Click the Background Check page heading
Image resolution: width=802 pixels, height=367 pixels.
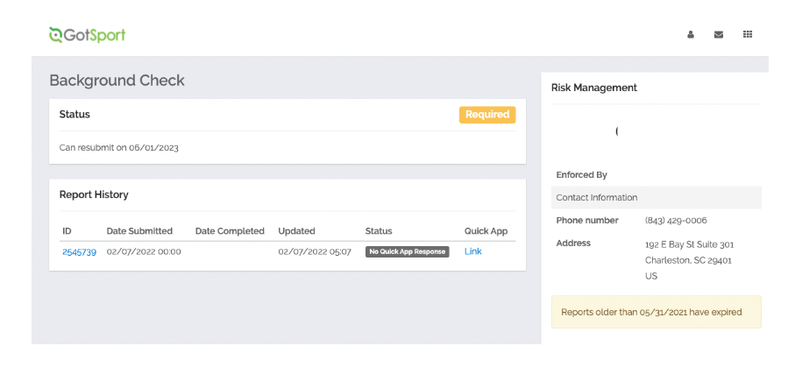tap(117, 81)
